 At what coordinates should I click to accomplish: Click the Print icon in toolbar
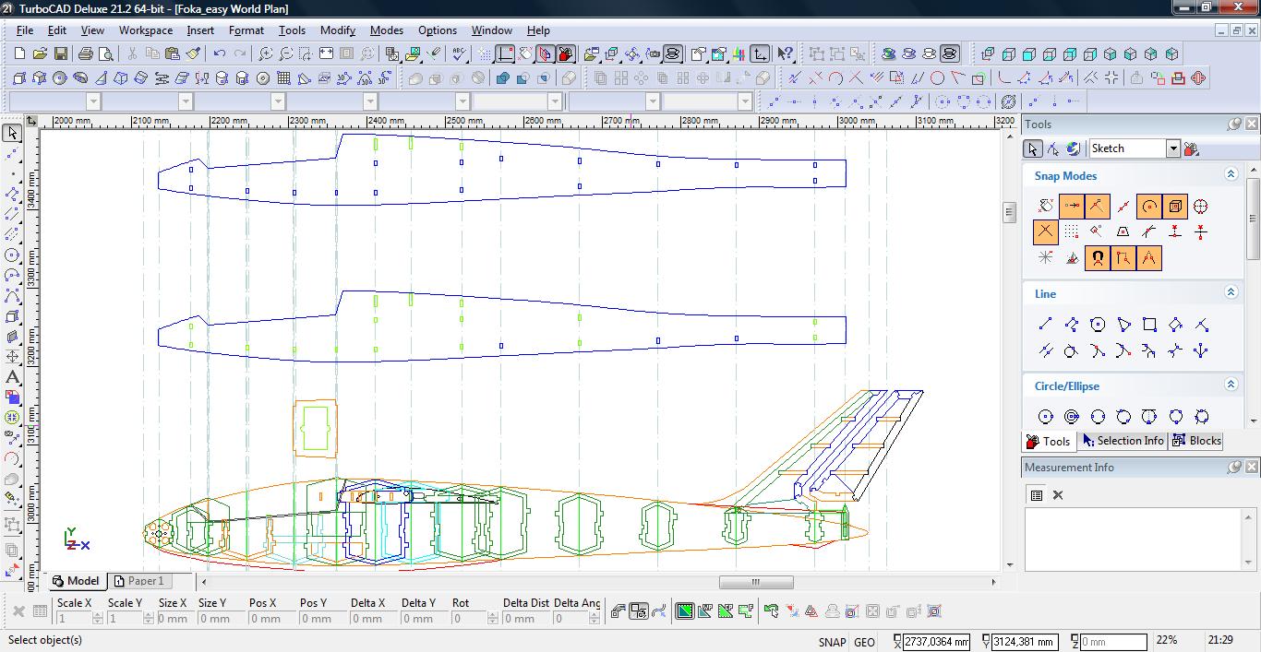point(86,54)
